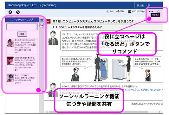Image resolution: width=169 pixels, height=115 pixels.
Task: Click the speech bubble comments icon
Action: [x=42, y=25]
